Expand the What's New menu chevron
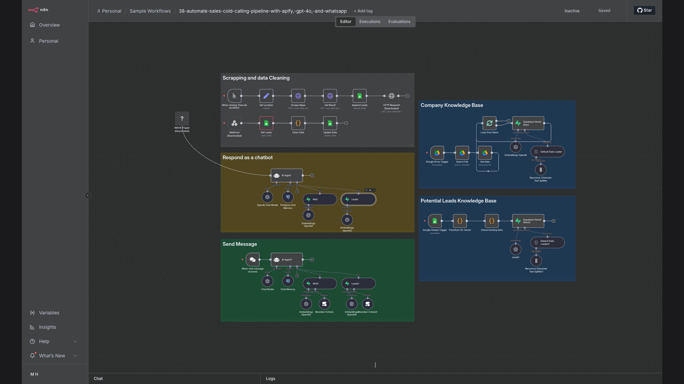The image size is (684, 384). pyautogui.click(x=75, y=356)
